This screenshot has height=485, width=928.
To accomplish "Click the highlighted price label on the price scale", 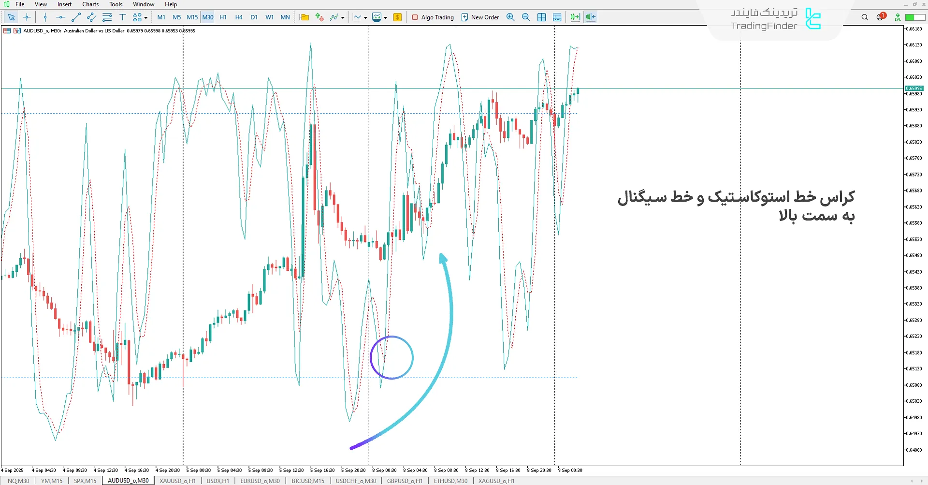I will click(x=914, y=88).
